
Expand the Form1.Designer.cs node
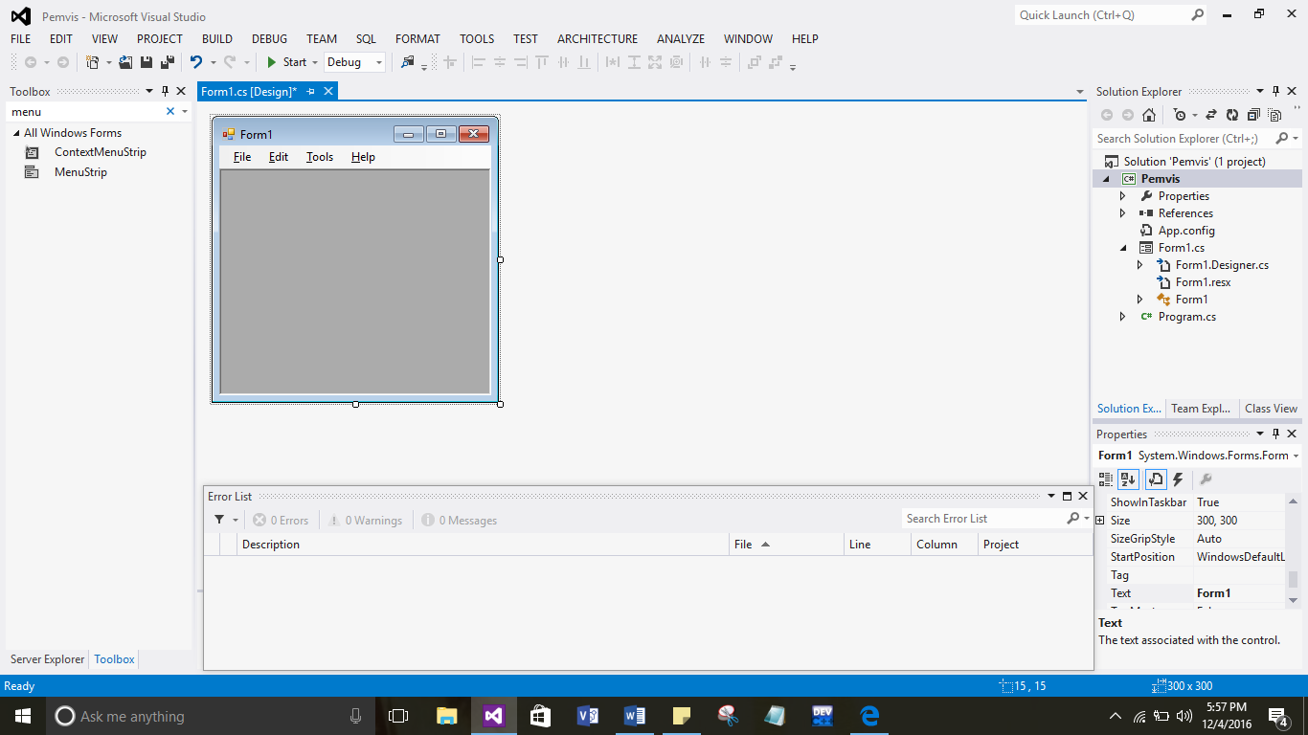click(1140, 265)
